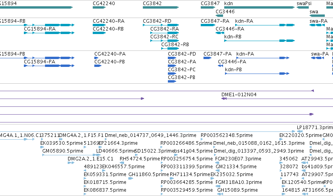Click EST LP18771.3prime label
This screenshot has height=196, width=333.
point(315,128)
